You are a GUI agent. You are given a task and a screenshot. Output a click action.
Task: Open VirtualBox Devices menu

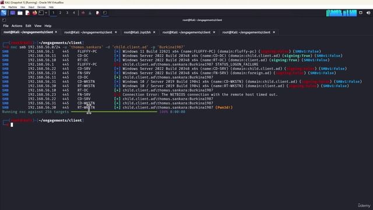pyautogui.click(x=41, y=7)
